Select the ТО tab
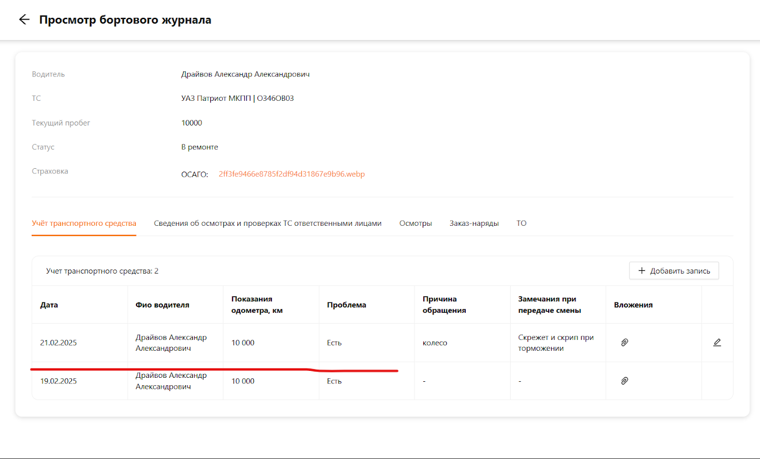Screen dimensions: 760x459 point(522,223)
